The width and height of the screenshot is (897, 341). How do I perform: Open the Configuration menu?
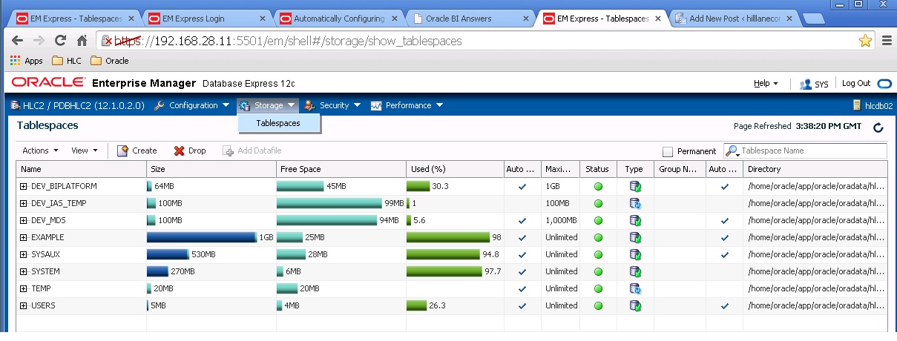point(192,105)
